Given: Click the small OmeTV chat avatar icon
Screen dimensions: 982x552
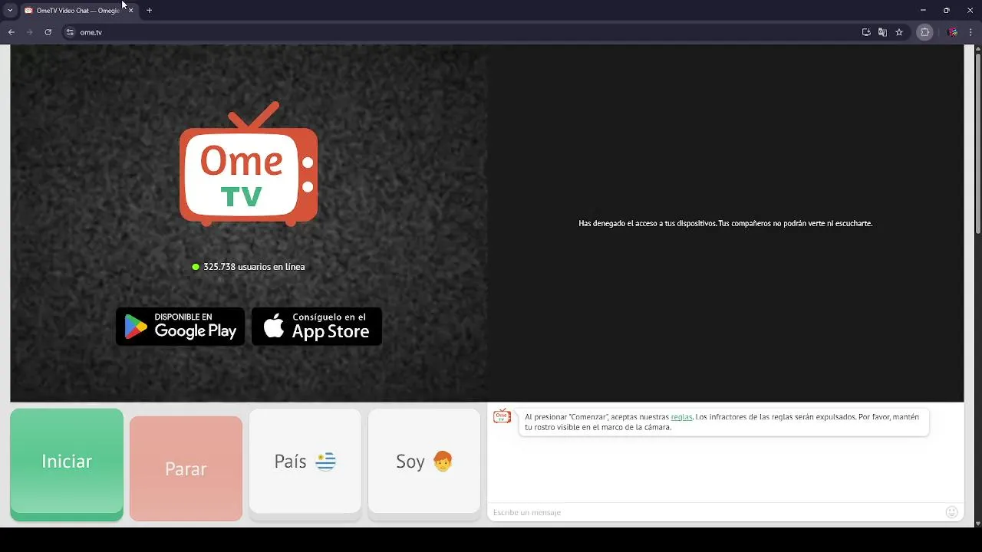Looking at the screenshot, I should tap(502, 416).
